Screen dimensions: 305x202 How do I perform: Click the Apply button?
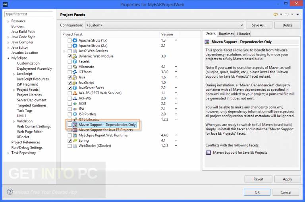click(287, 179)
